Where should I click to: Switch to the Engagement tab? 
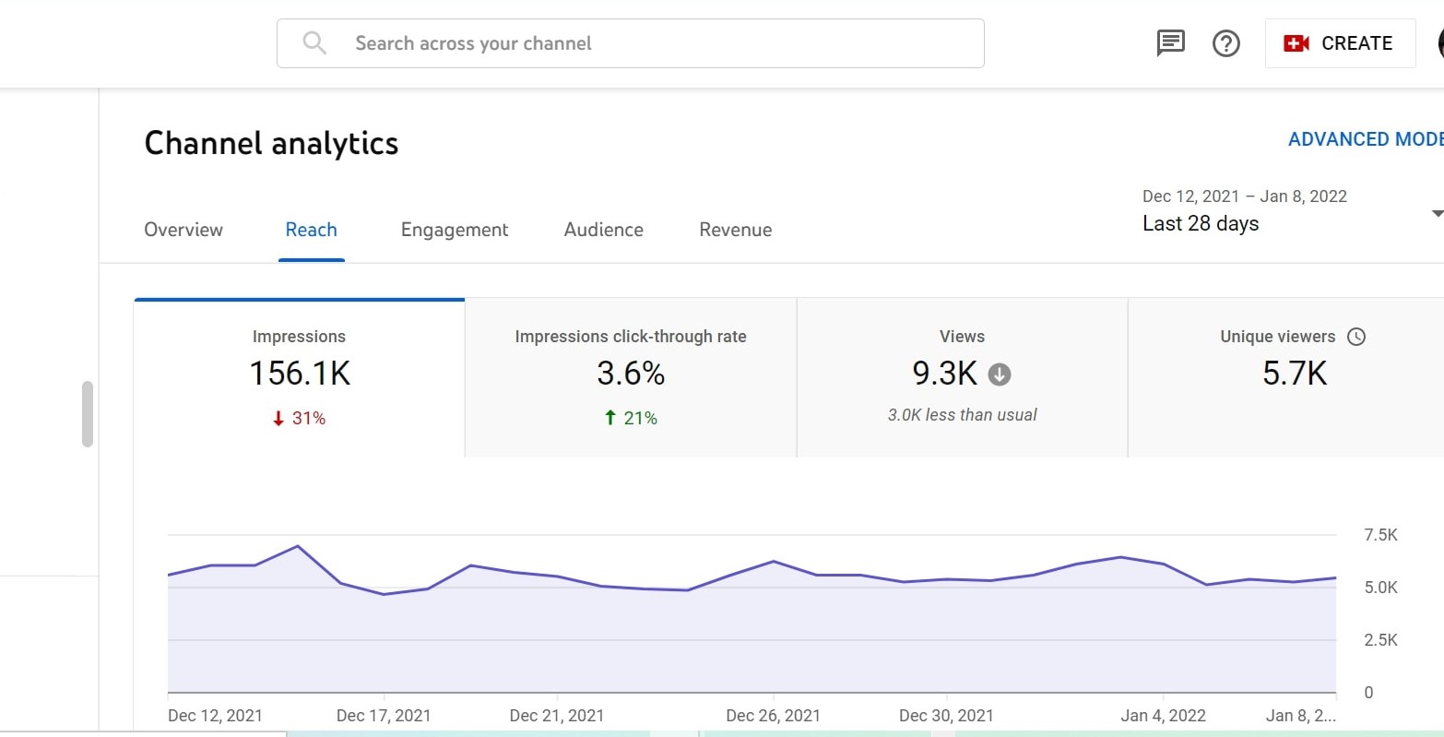click(x=454, y=230)
